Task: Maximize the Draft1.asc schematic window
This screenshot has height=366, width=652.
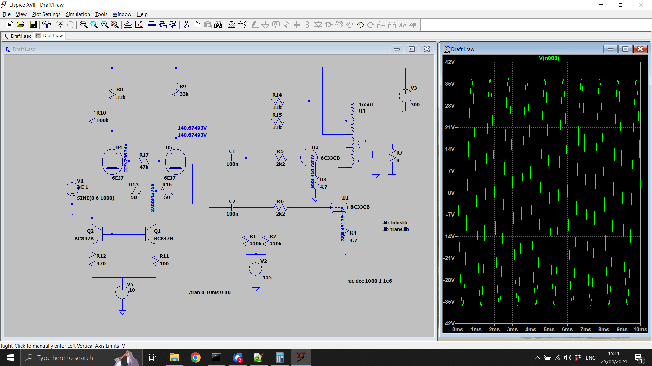Action: click(x=412, y=49)
